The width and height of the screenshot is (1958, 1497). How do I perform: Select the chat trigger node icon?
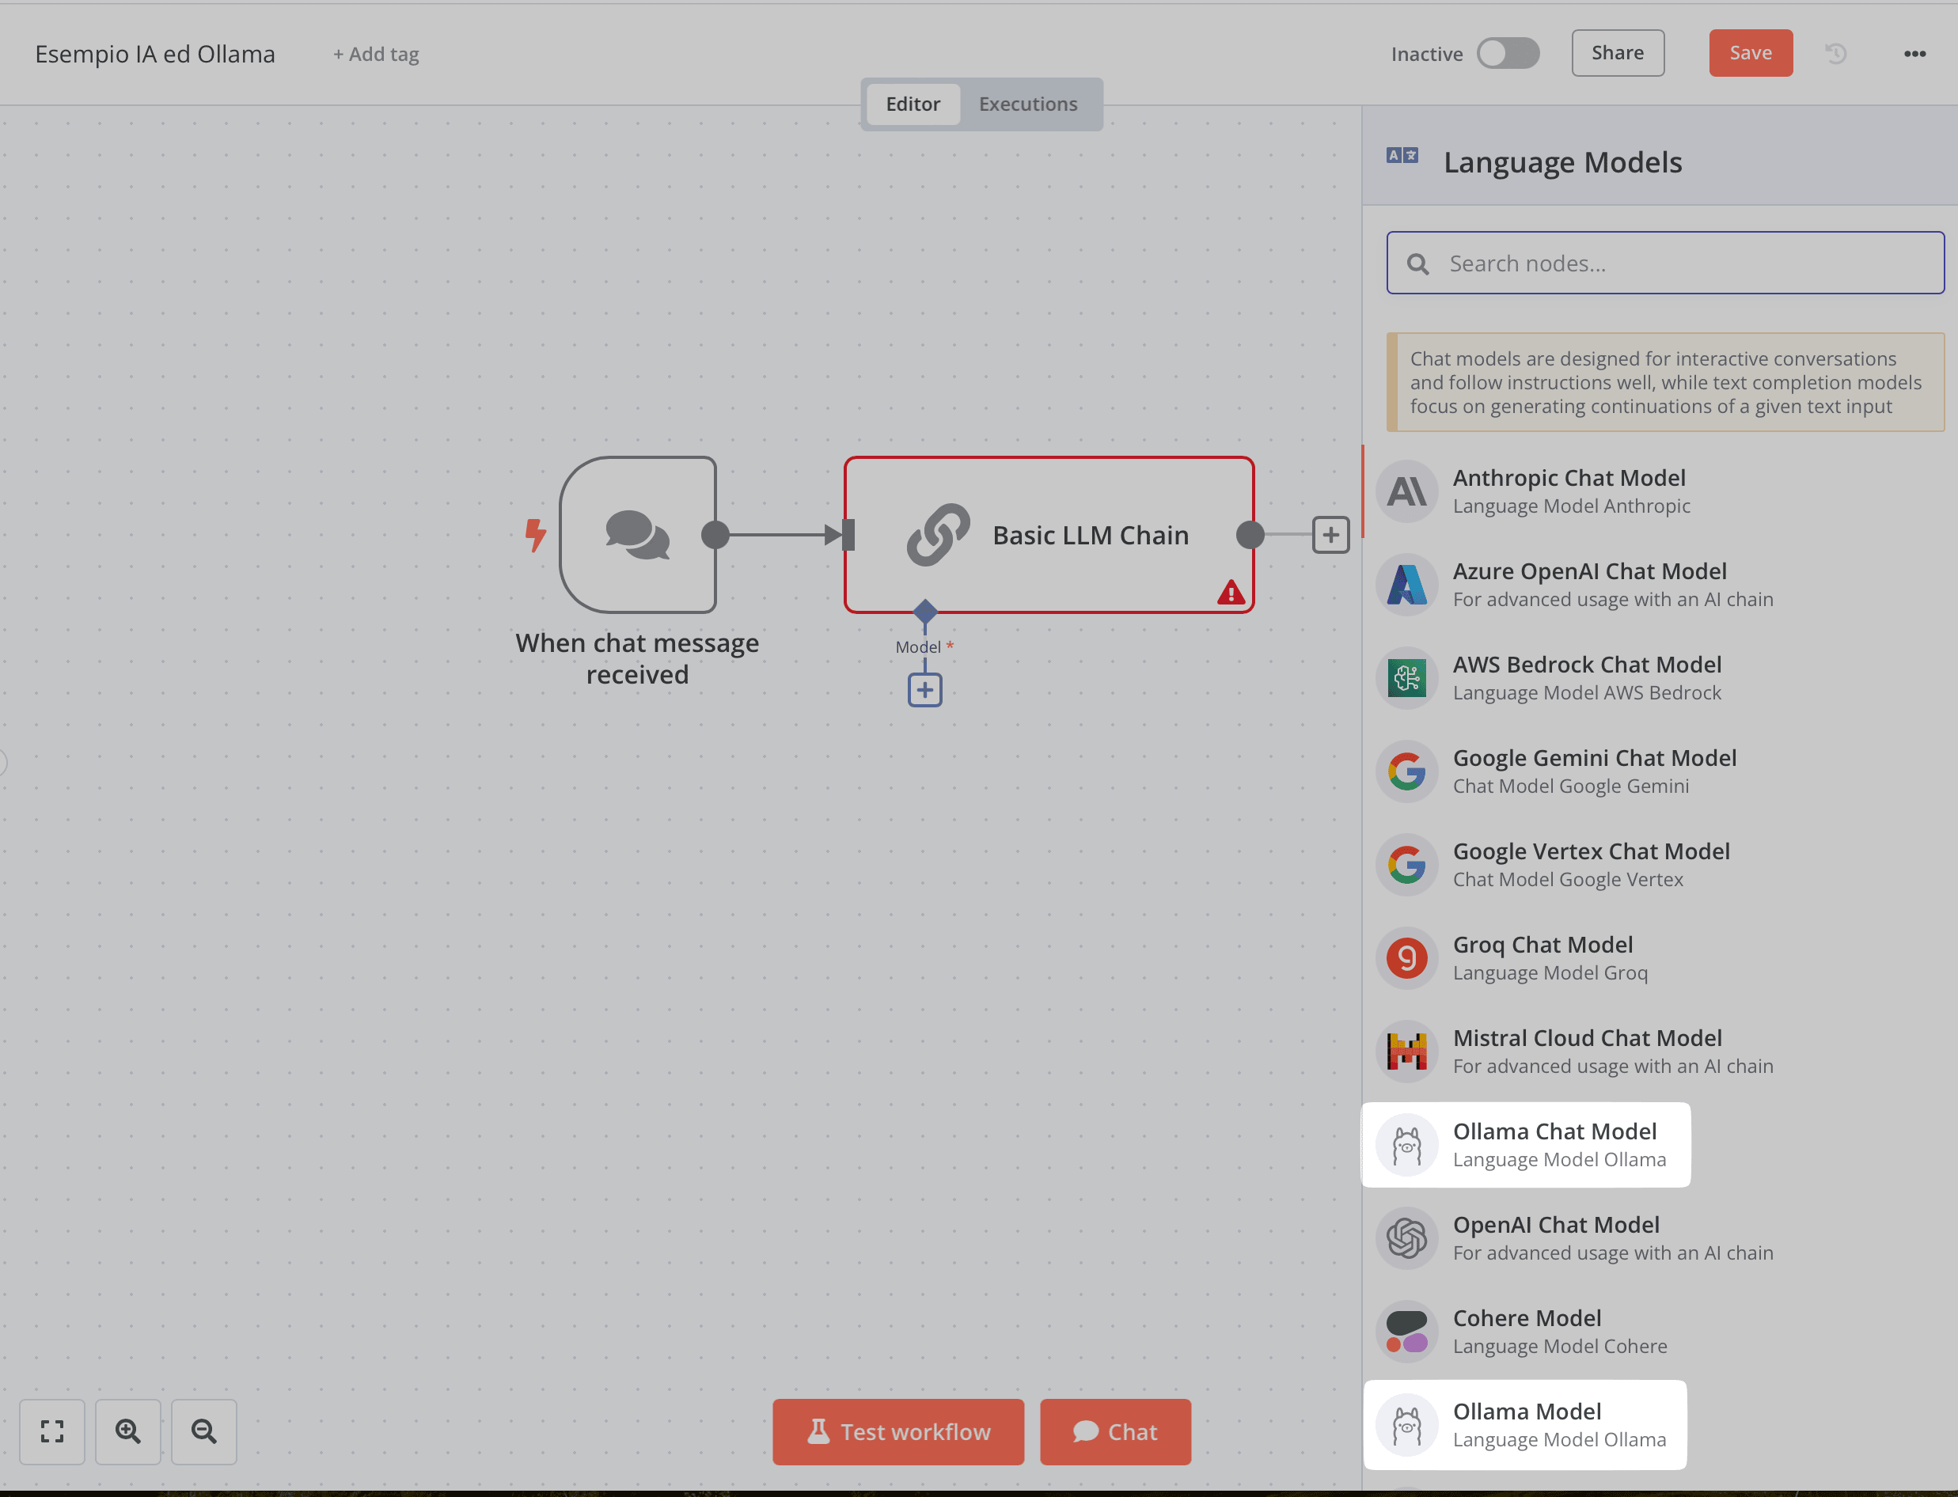pyautogui.click(x=637, y=535)
